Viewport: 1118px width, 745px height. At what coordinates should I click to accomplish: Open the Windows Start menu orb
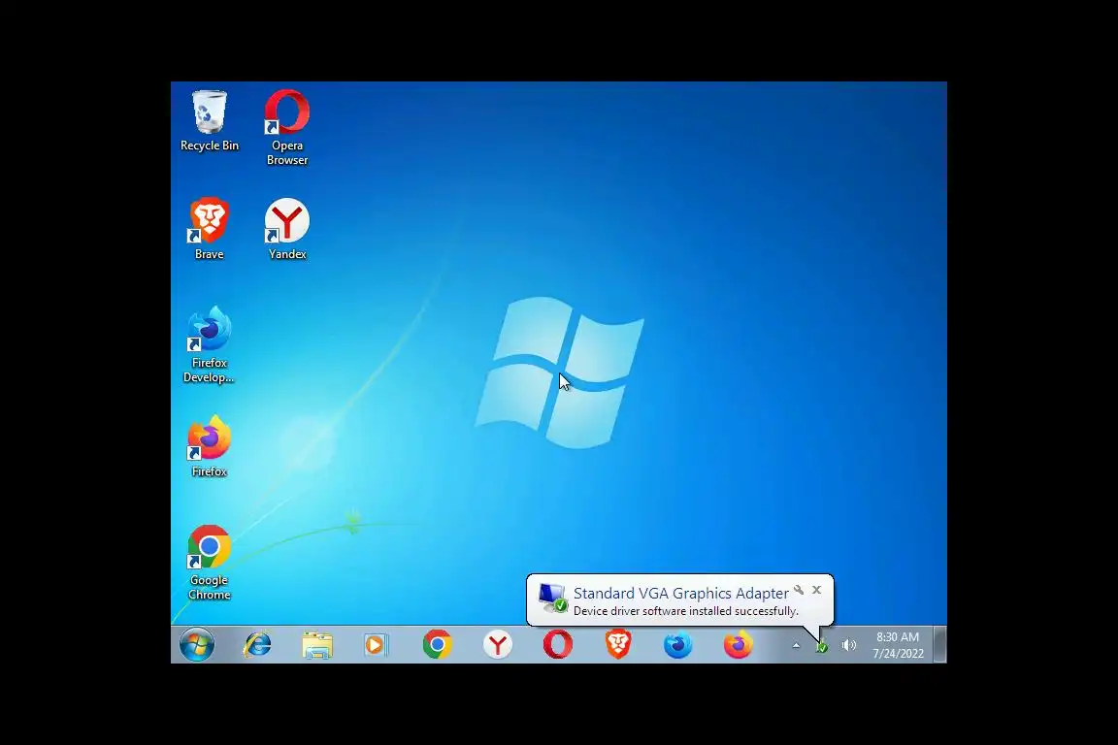pos(197,645)
